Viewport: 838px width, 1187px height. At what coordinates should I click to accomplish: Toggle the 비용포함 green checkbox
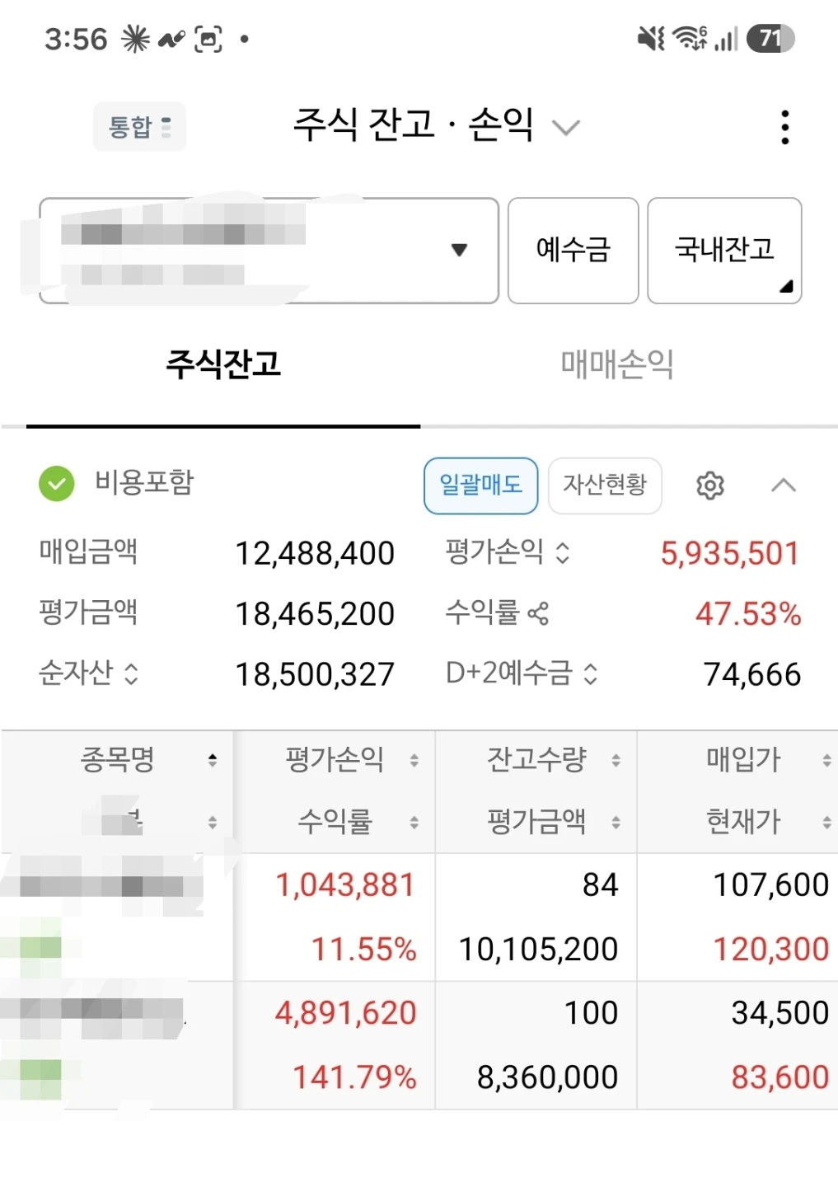57,484
